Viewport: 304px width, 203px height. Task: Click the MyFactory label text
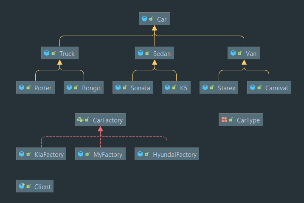pyautogui.click(x=108, y=155)
